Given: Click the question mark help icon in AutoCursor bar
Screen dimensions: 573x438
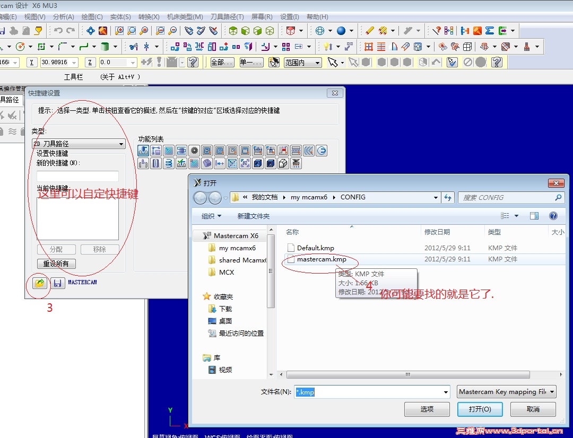Looking at the screenshot, I should [193, 63].
